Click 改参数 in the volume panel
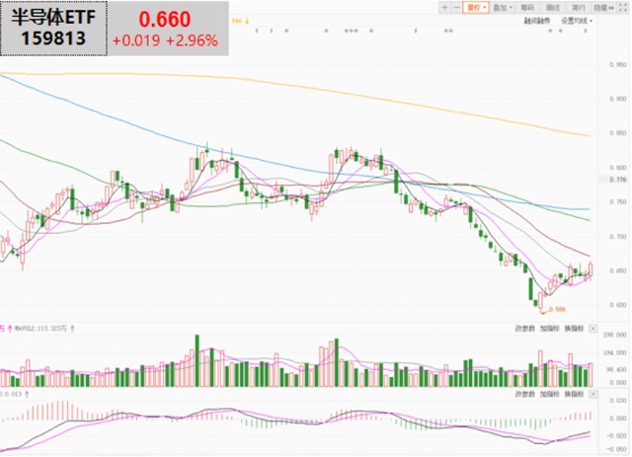Viewport: 632px width, 457px height. (x=525, y=328)
